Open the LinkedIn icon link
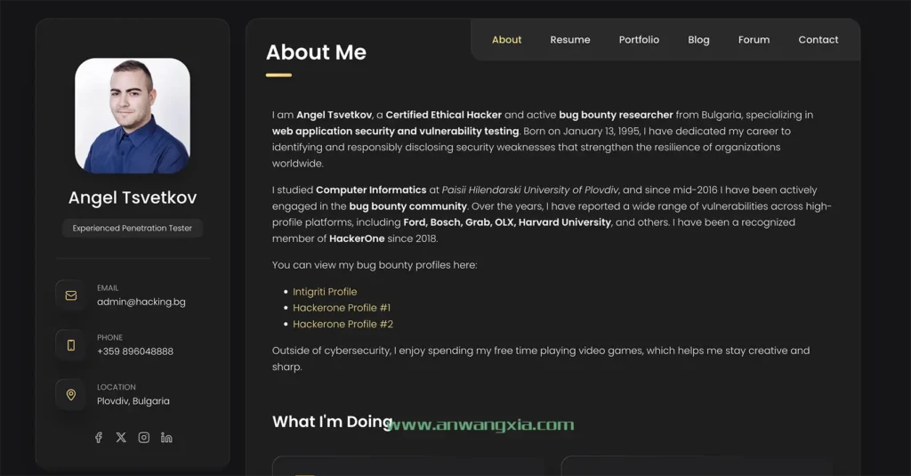This screenshot has height=476, width=911. (x=166, y=438)
